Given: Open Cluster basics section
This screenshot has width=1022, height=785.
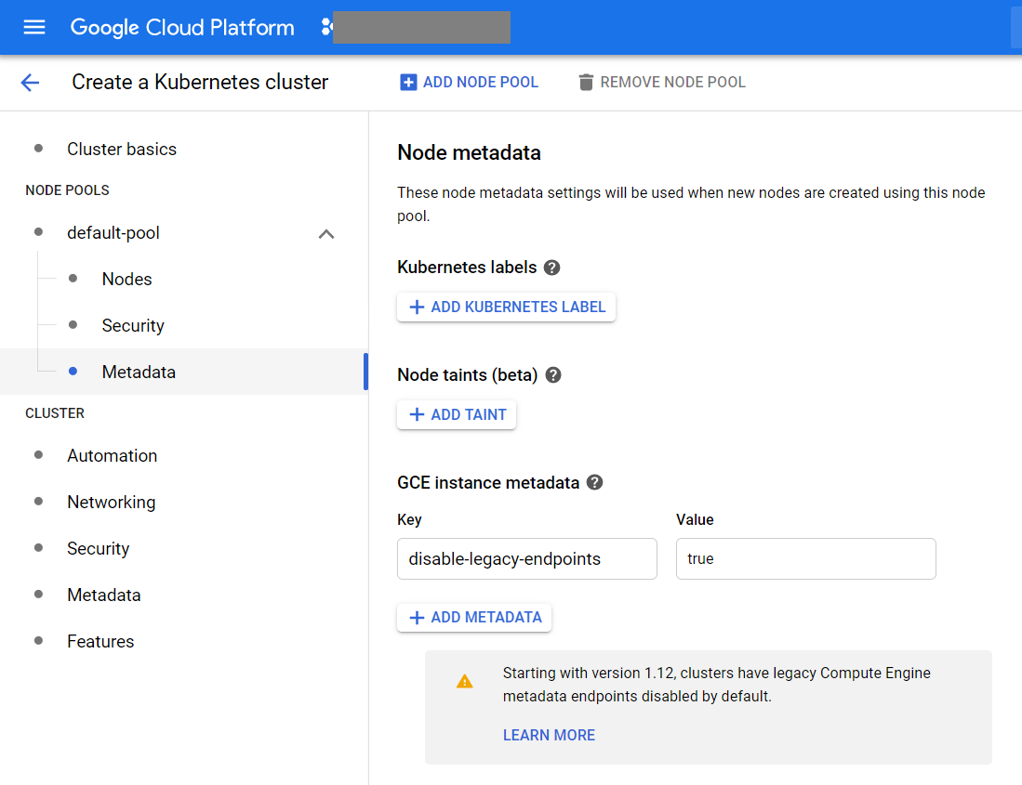Looking at the screenshot, I should 122,149.
